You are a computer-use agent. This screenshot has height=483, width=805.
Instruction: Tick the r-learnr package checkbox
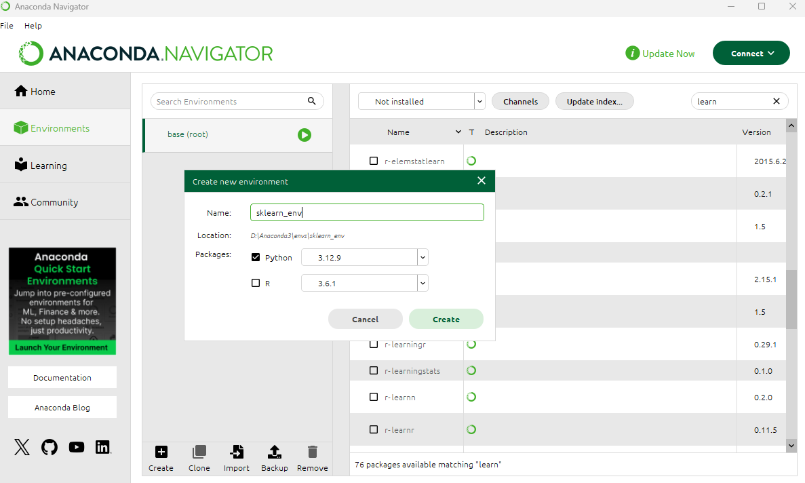[374, 429]
